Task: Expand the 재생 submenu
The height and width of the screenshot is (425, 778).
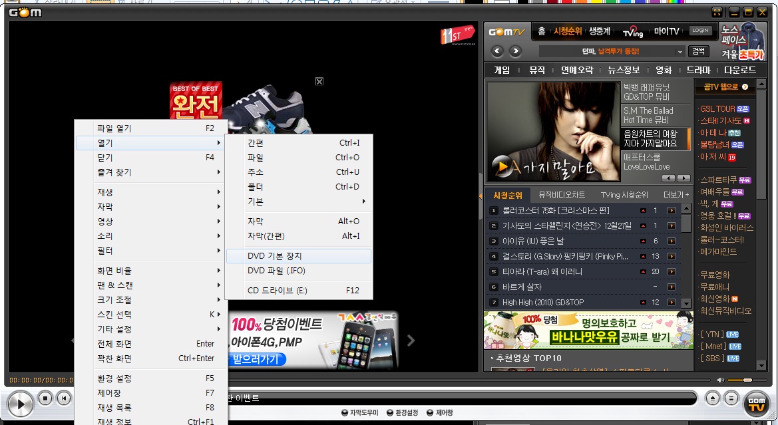Action: pyautogui.click(x=152, y=192)
